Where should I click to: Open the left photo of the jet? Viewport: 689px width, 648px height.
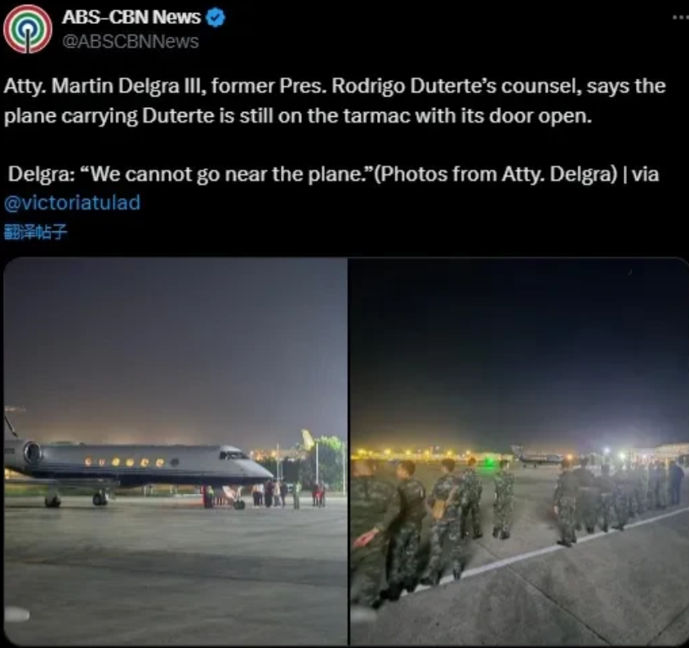pyautogui.click(x=176, y=451)
